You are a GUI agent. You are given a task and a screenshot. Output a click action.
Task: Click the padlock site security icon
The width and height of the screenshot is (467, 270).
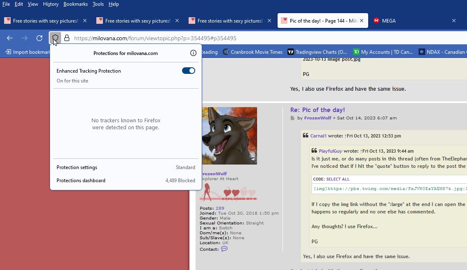(67, 38)
